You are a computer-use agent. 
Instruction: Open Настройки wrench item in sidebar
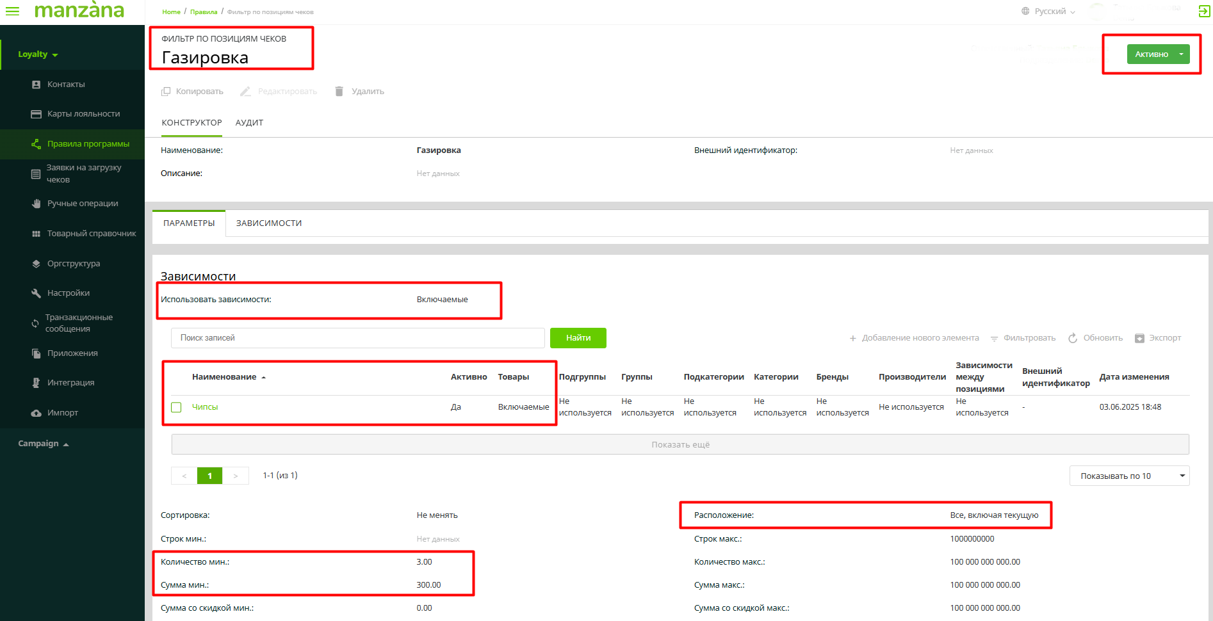point(68,293)
